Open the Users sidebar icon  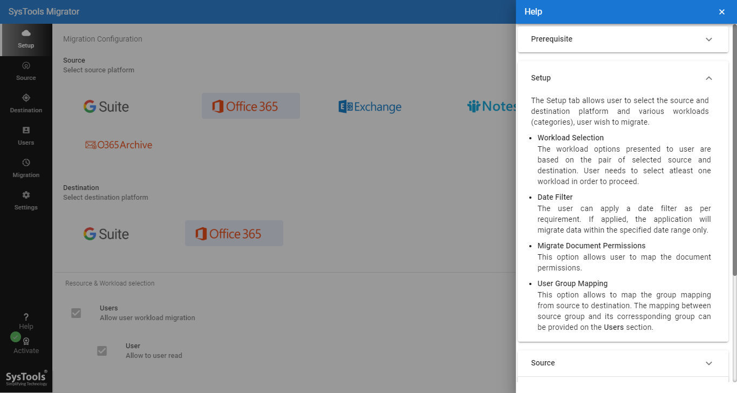click(x=26, y=130)
